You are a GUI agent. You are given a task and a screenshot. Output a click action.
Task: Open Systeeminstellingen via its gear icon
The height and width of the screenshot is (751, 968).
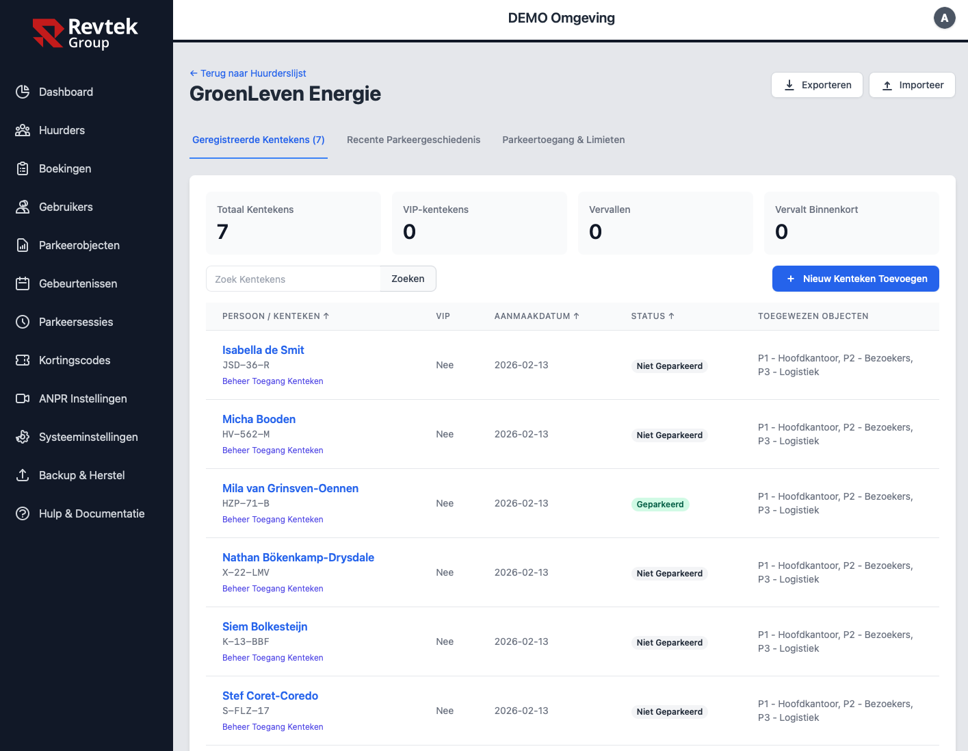click(x=23, y=437)
